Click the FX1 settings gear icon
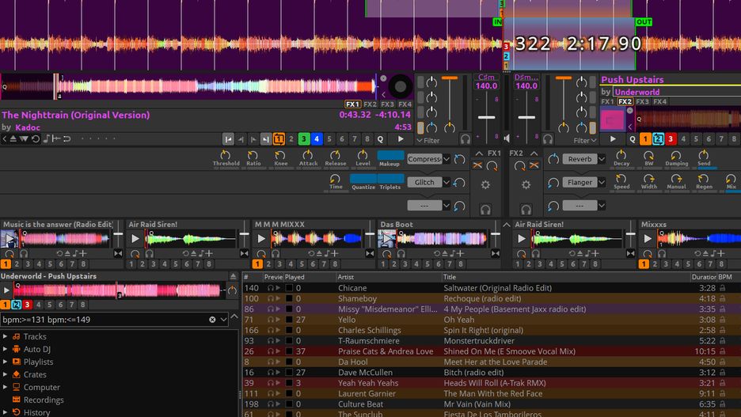Viewport: 741px width, 417px height. pyautogui.click(x=485, y=184)
